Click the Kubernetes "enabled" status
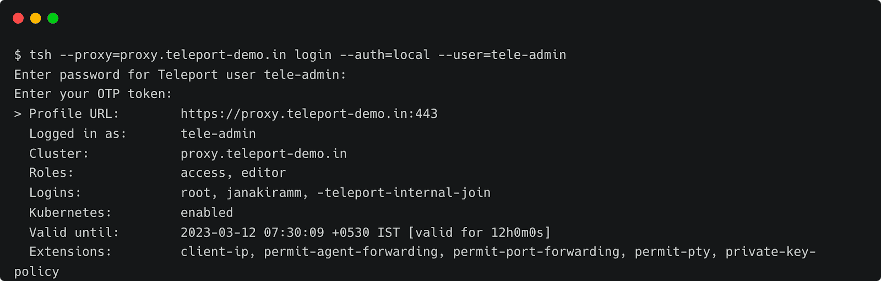881x281 pixels. [x=206, y=213]
